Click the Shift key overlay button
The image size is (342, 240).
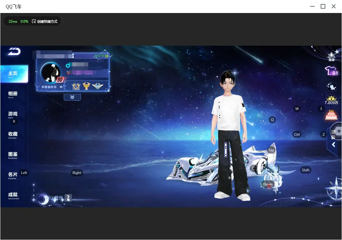pyautogui.click(x=305, y=170)
